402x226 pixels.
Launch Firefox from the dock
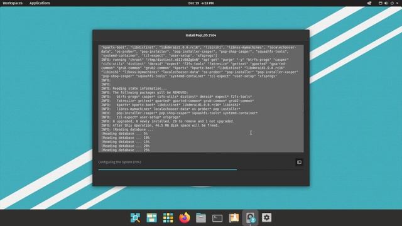click(185, 218)
